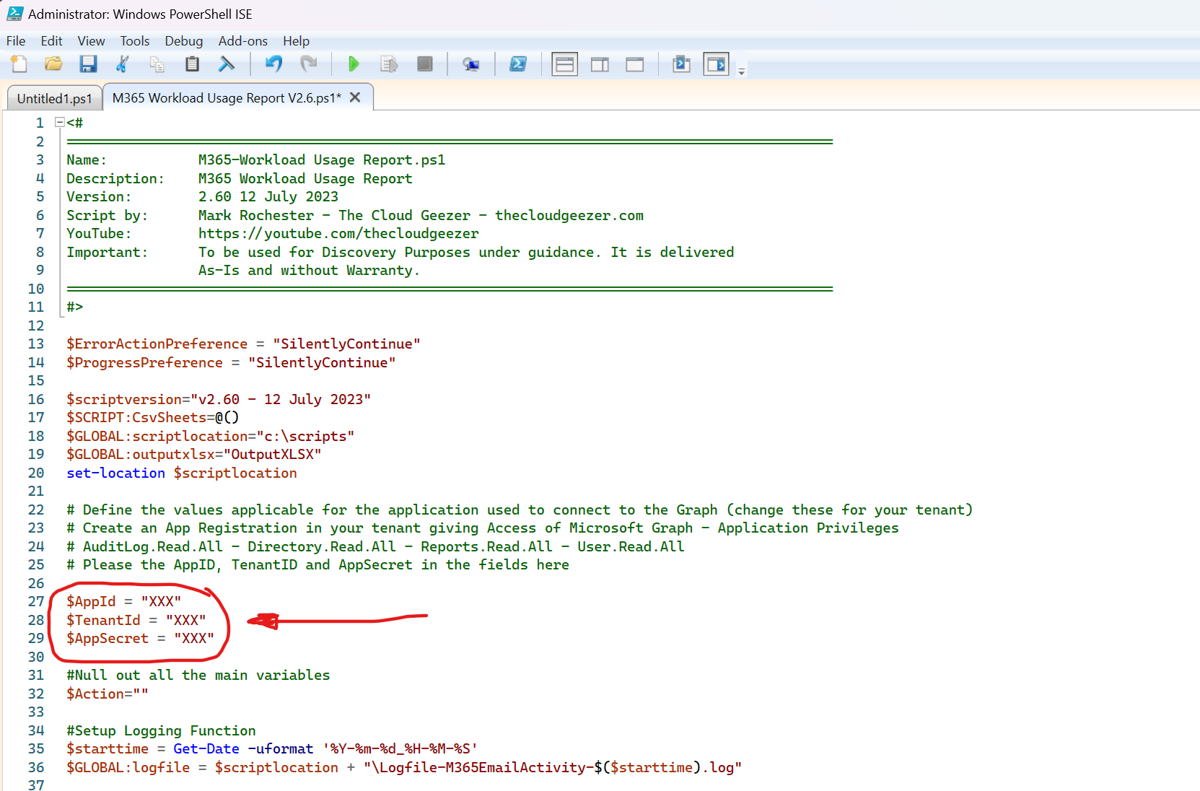Select M365 Workload Usage Report V2.6.ps1 tab
This screenshot has height=791, width=1200.
tap(227, 97)
